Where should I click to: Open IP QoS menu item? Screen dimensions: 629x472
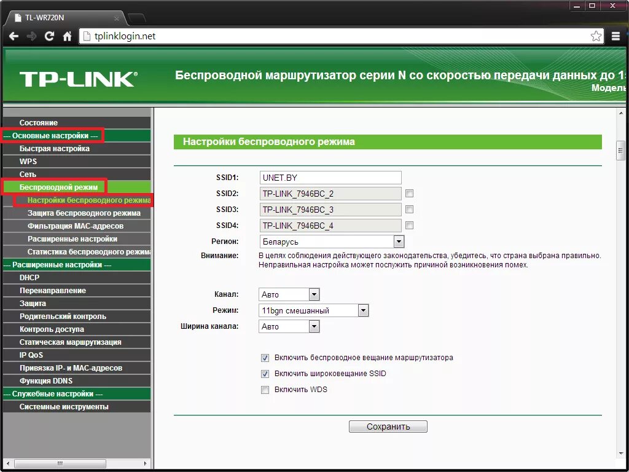[x=77, y=355]
